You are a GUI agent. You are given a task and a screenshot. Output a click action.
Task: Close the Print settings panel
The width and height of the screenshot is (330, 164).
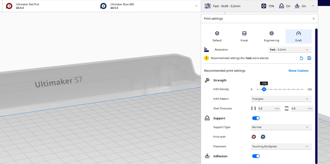pos(313,19)
